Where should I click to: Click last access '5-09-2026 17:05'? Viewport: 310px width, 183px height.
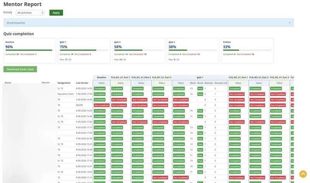coord(84,122)
